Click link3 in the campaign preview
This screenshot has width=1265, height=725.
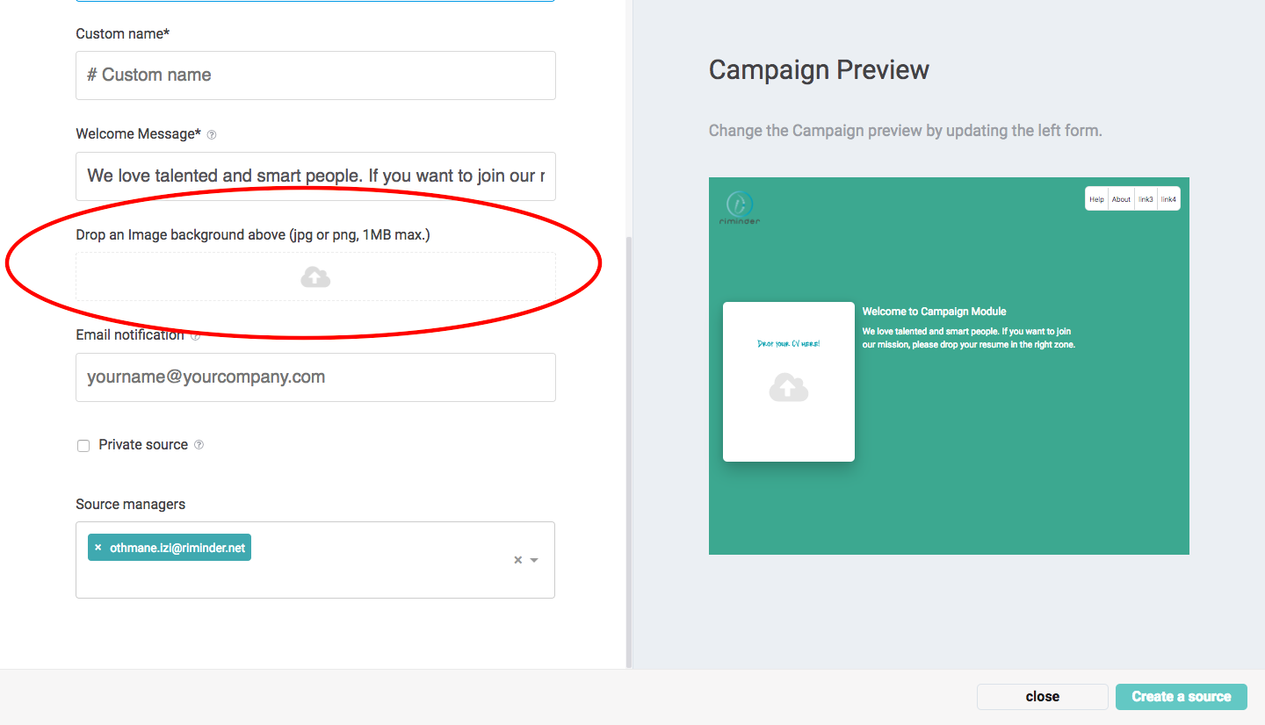[1146, 199]
